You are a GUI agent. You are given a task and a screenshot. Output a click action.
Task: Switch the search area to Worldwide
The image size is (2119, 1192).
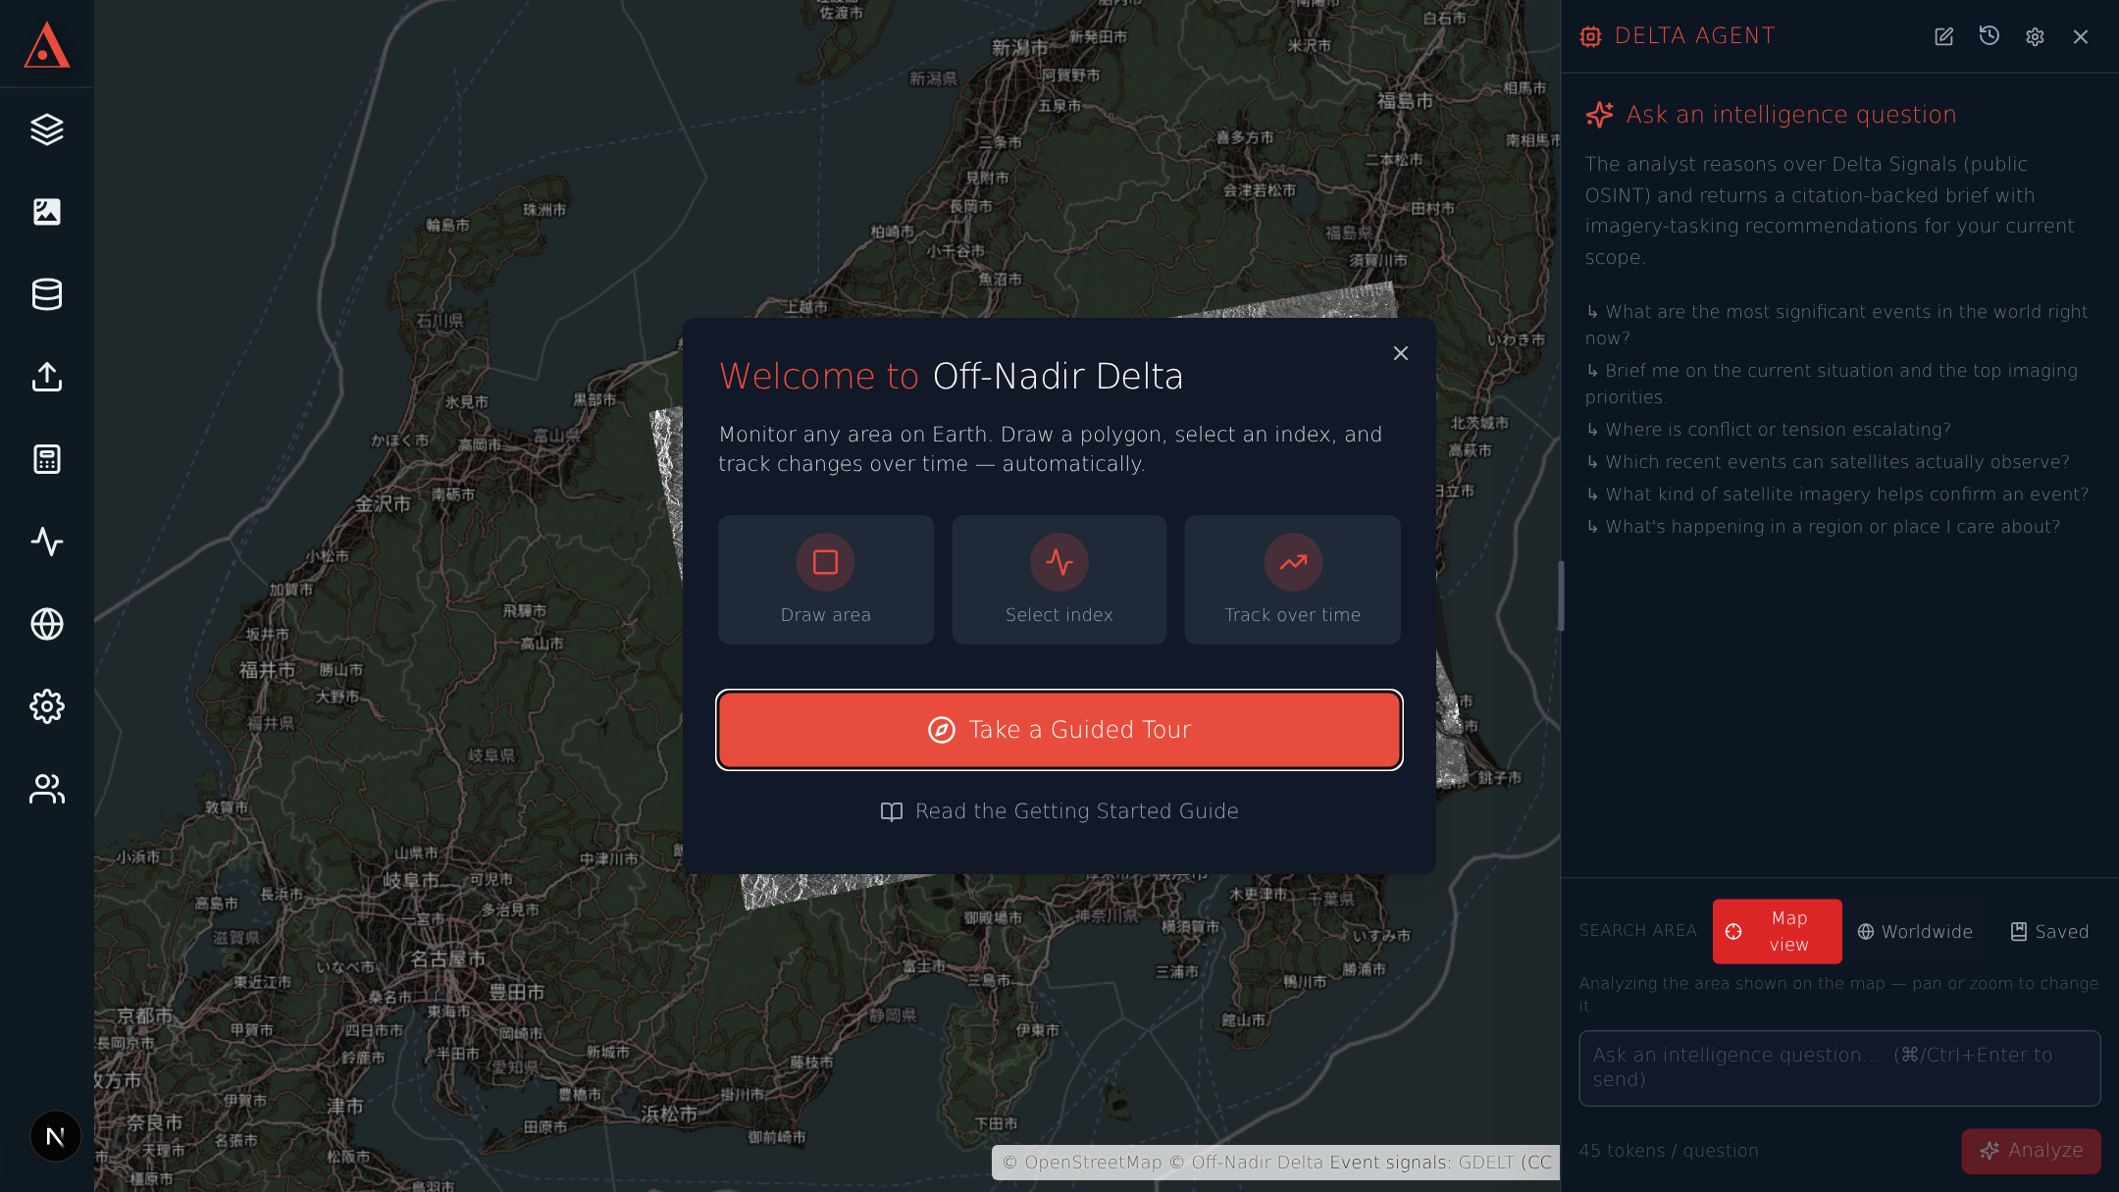click(x=1915, y=931)
